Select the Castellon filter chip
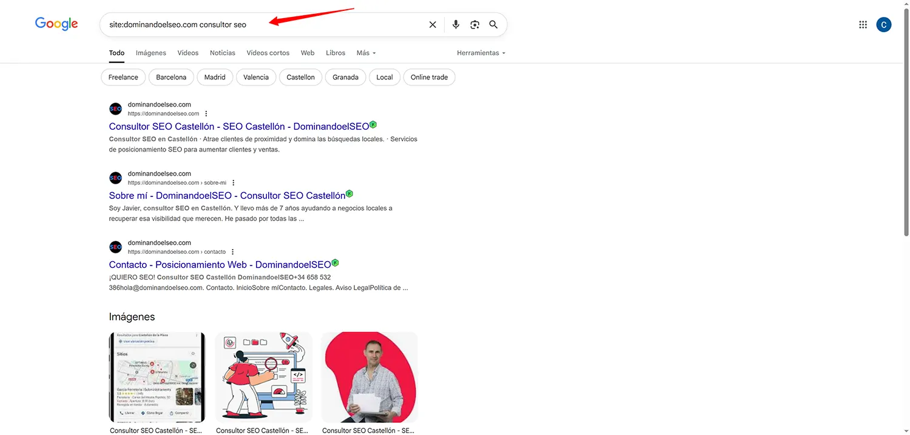This screenshot has height=435, width=910. coord(300,78)
